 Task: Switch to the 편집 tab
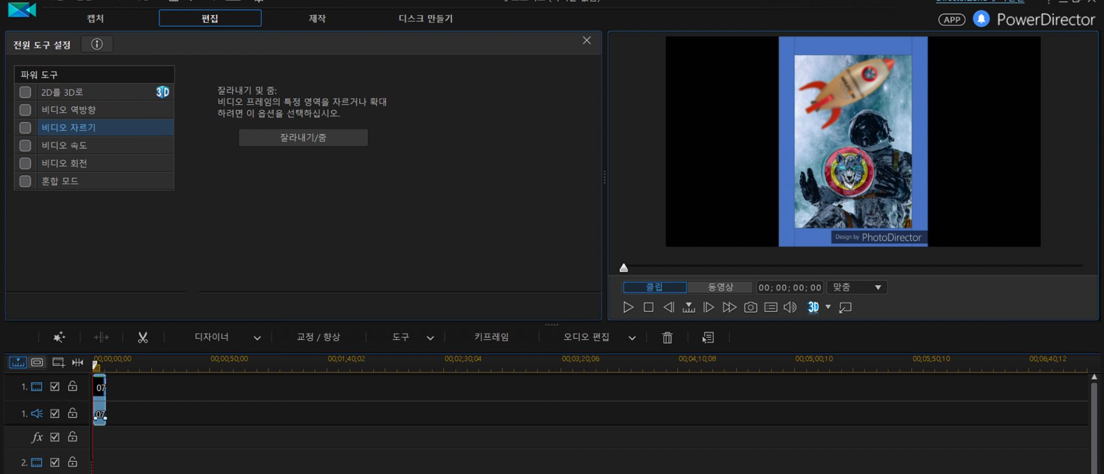pyautogui.click(x=210, y=18)
